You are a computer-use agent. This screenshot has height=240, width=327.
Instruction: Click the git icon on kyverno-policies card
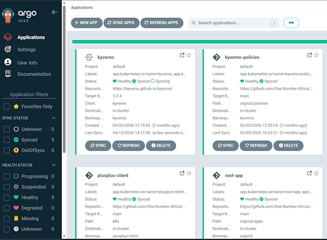(x=216, y=57)
